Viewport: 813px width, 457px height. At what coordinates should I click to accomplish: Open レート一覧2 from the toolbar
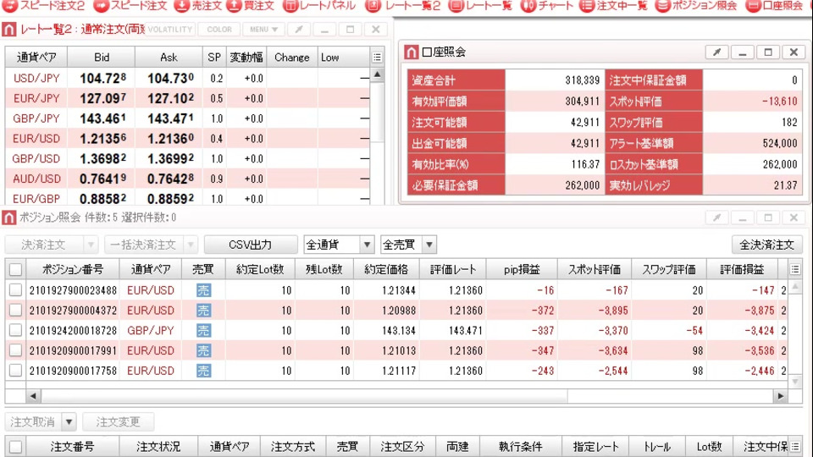(x=403, y=6)
